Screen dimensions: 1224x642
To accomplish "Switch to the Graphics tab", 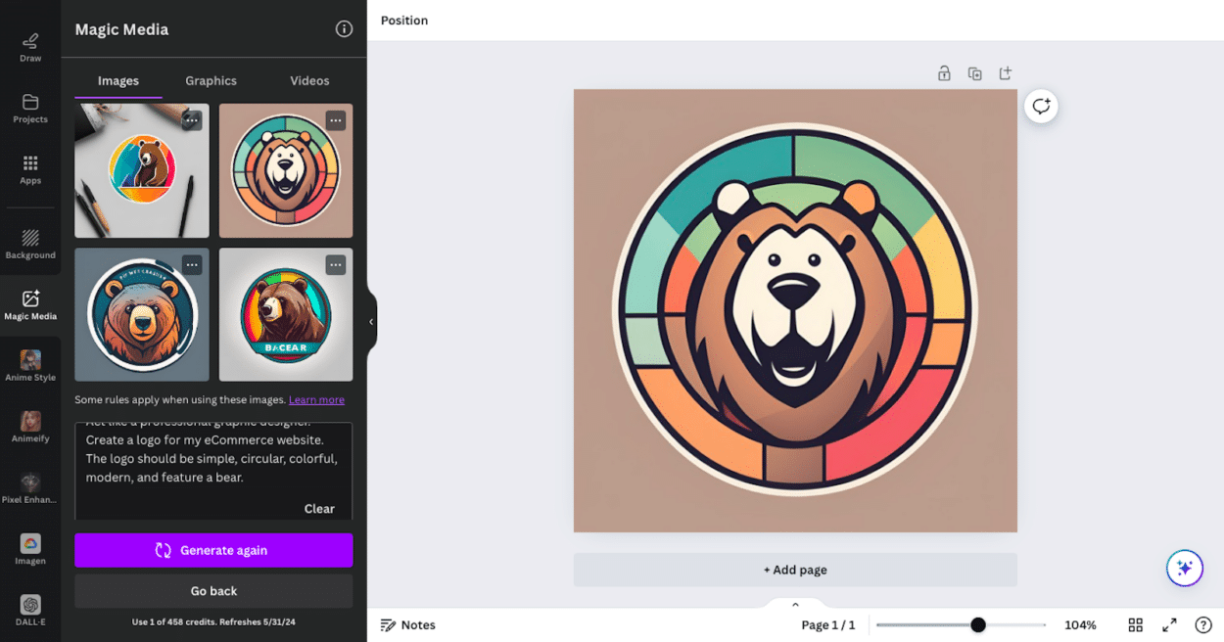I will (211, 80).
